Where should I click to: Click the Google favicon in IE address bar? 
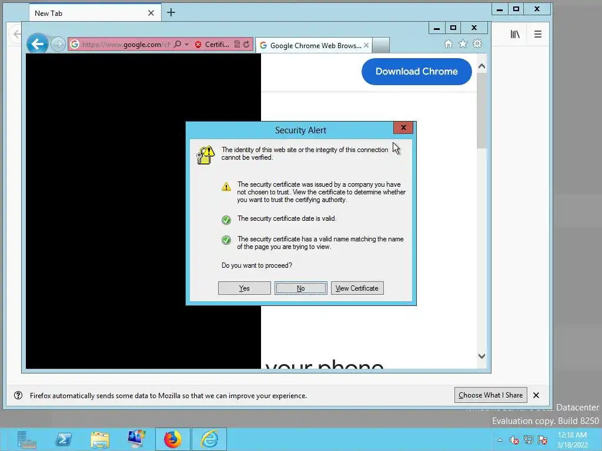75,45
